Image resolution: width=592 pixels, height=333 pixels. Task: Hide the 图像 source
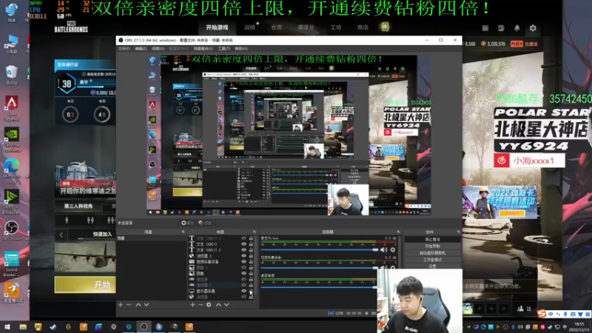tap(244, 273)
